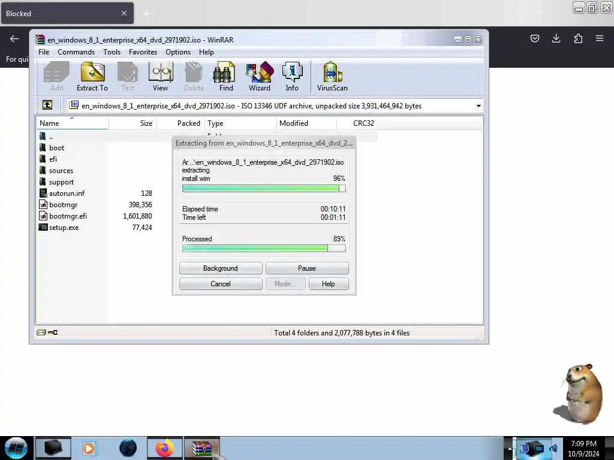The height and width of the screenshot is (460, 614).
Task: Open the Commands menu
Action: (x=76, y=52)
